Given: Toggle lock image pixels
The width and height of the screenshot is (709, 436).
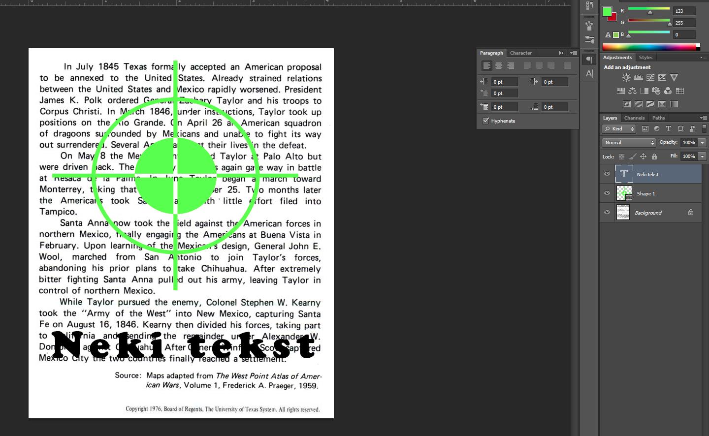Looking at the screenshot, I should point(632,156).
